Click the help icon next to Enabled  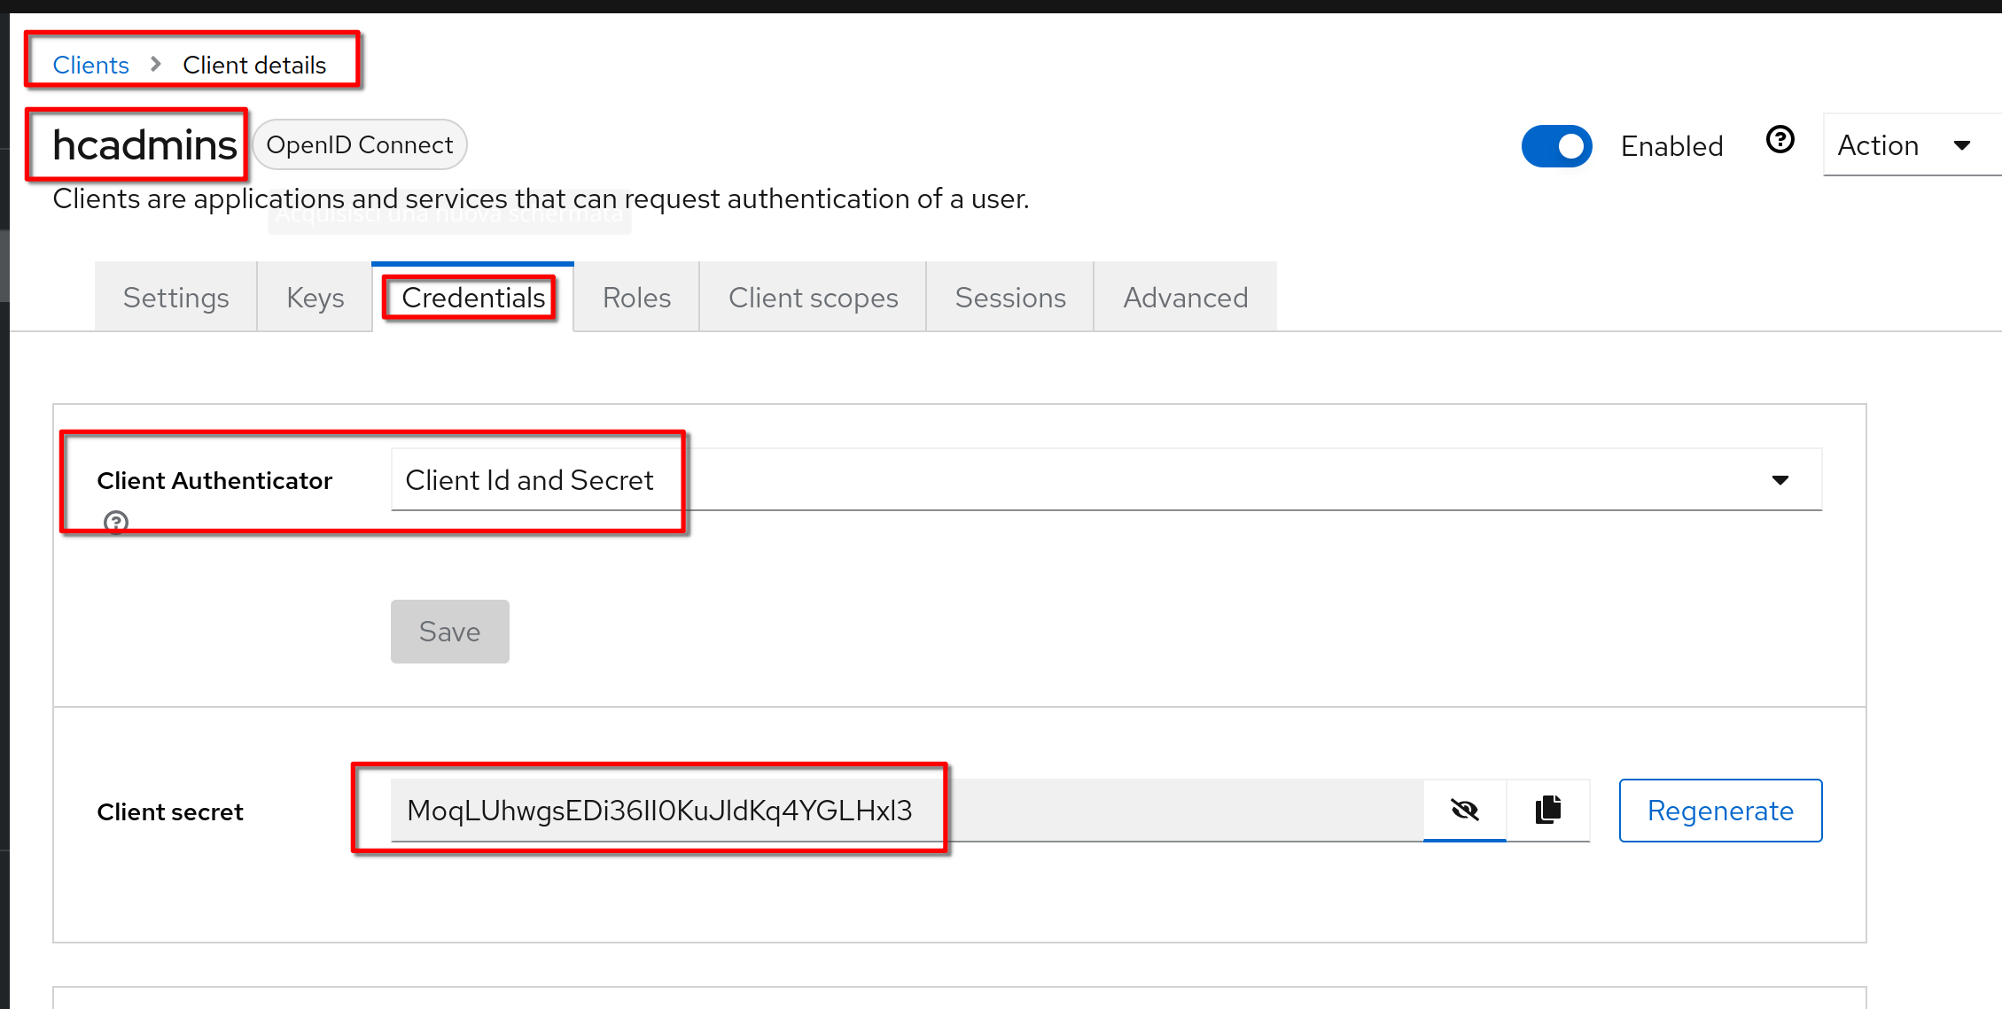pyautogui.click(x=1780, y=140)
